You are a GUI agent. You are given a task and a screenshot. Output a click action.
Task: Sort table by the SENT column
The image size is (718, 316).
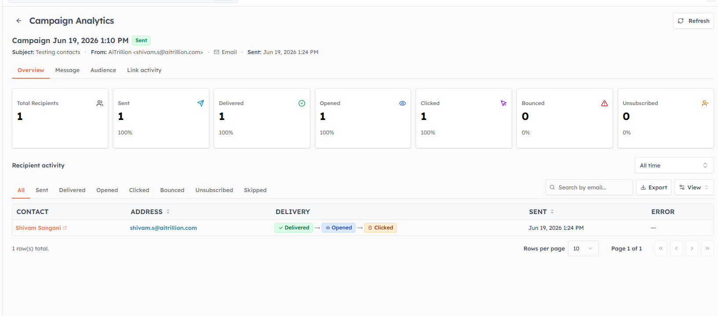click(542, 212)
